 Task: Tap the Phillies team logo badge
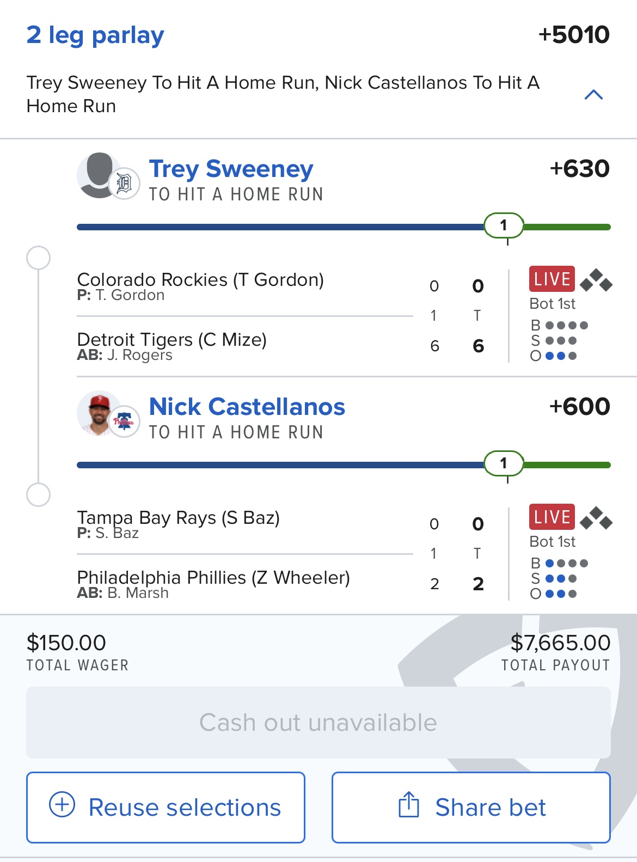124,421
